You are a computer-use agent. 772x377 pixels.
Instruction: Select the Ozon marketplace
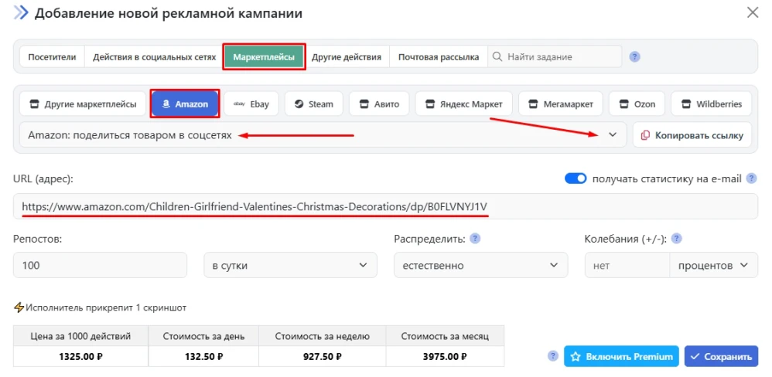pos(637,104)
